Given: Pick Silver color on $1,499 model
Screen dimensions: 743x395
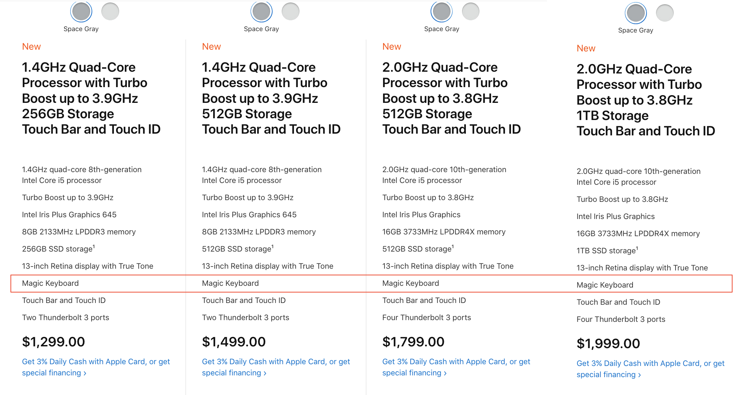Looking at the screenshot, I should point(290,12).
